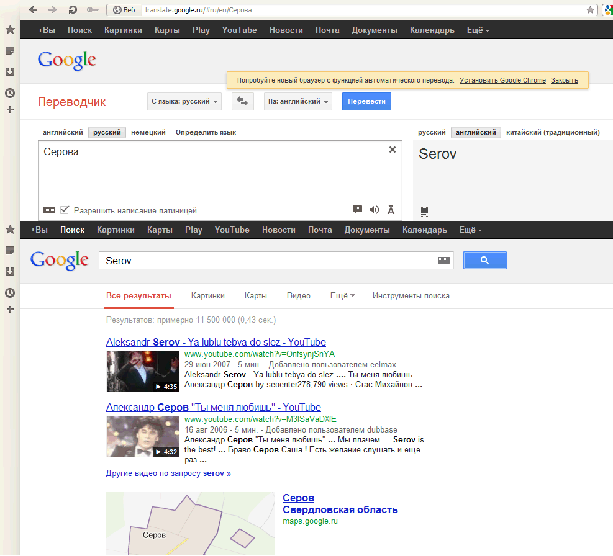Clear source text with X icon
This screenshot has height=556, width=613.
pos(393,150)
